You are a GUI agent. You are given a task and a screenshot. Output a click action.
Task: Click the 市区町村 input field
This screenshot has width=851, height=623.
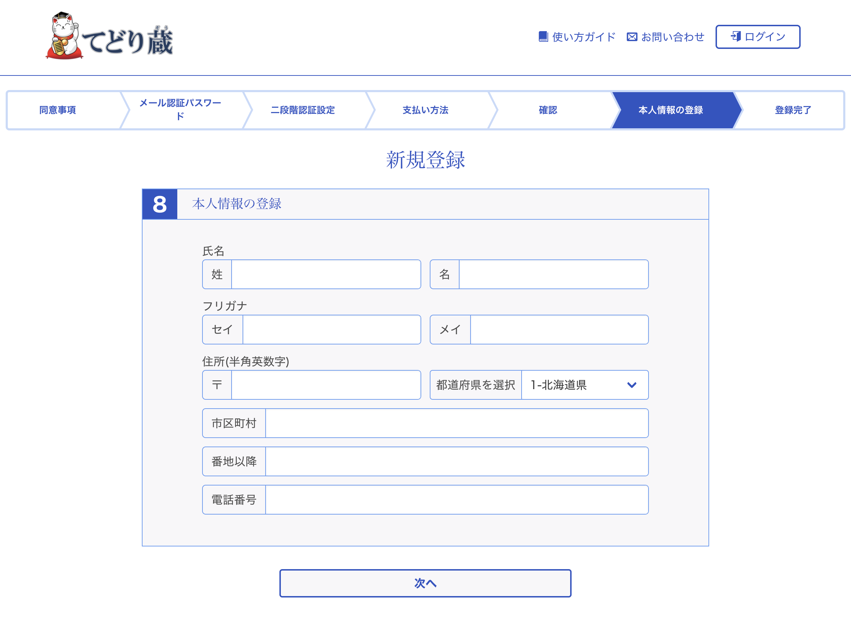point(457,423)
